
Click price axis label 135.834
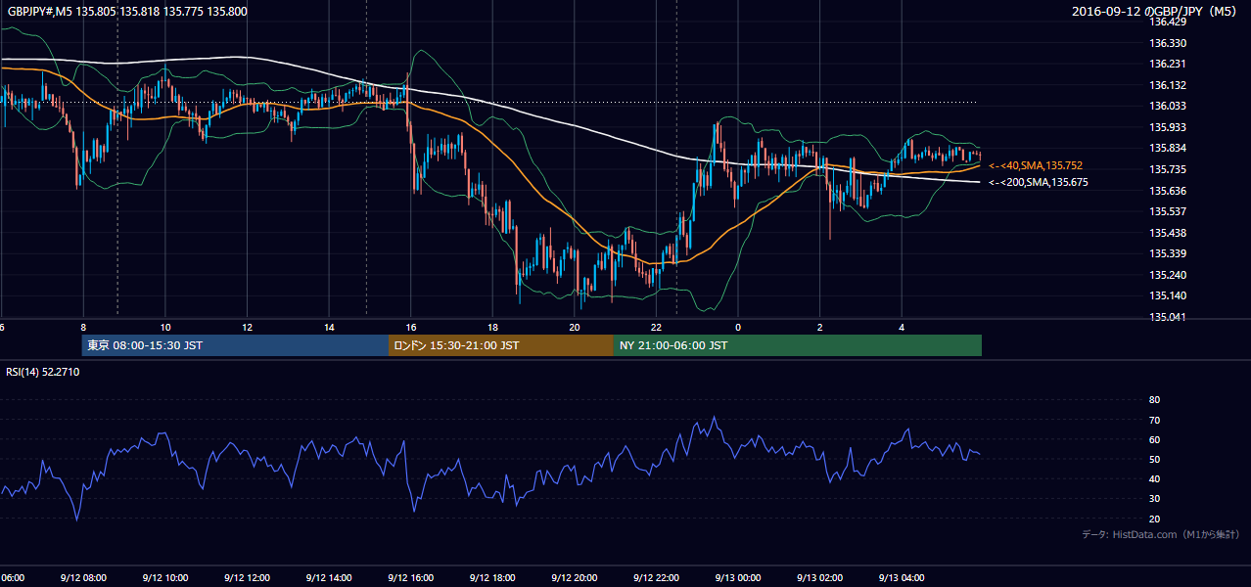point(1168,148)
